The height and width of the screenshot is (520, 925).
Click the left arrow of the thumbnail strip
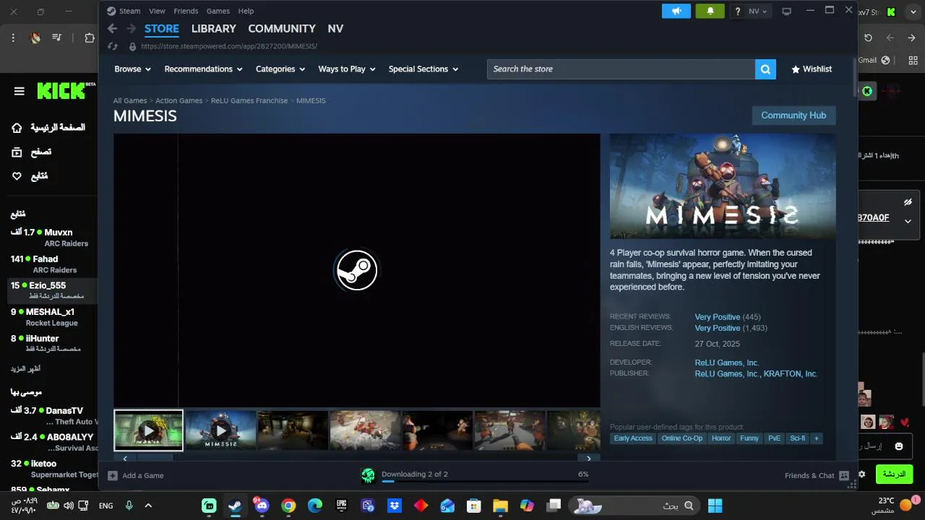125,458
